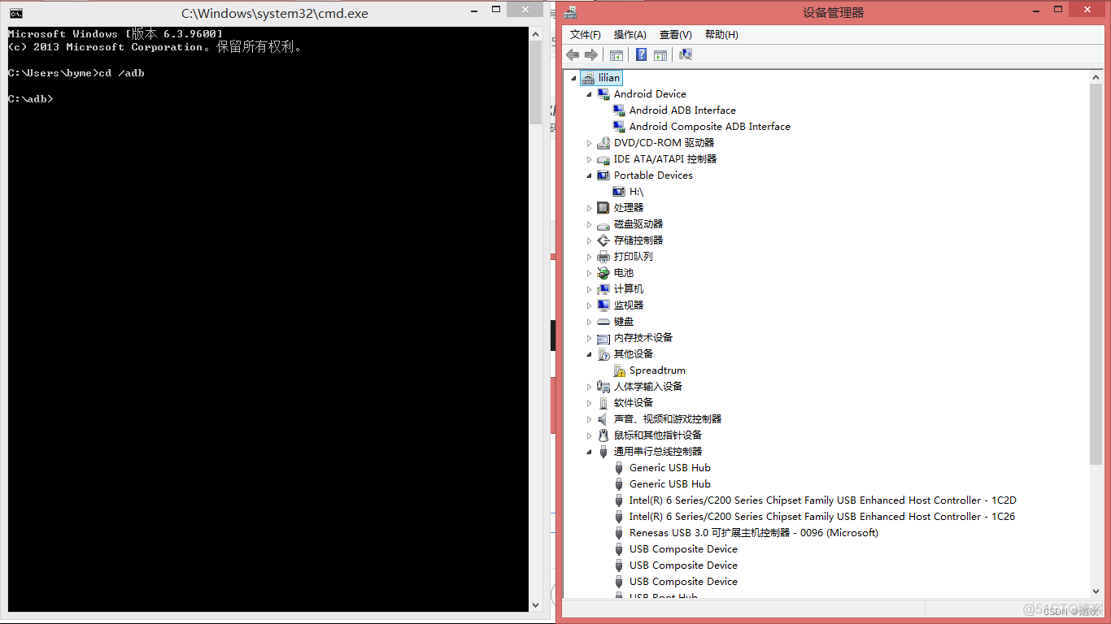Select the Android Composite ADB Interface icon
This screenshot has width=1111, height=624.
point(619,127)
